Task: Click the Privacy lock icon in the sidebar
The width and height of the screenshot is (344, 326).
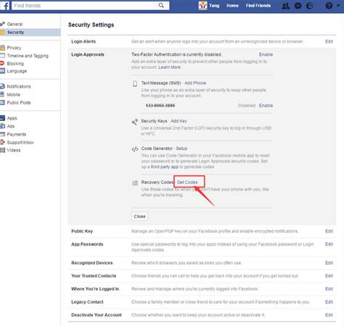Action: pos(2,47)
